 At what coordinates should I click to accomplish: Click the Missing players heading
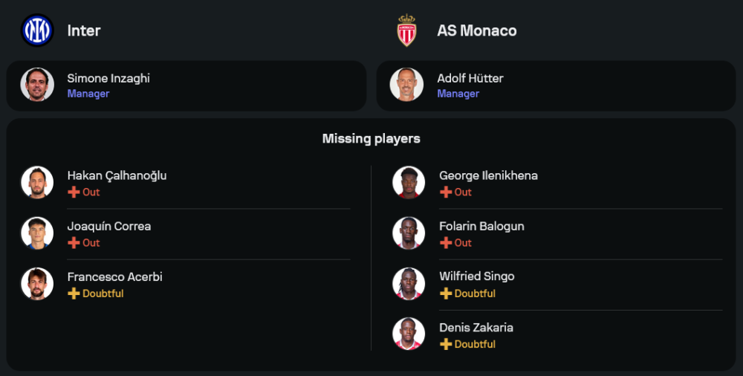371,139
